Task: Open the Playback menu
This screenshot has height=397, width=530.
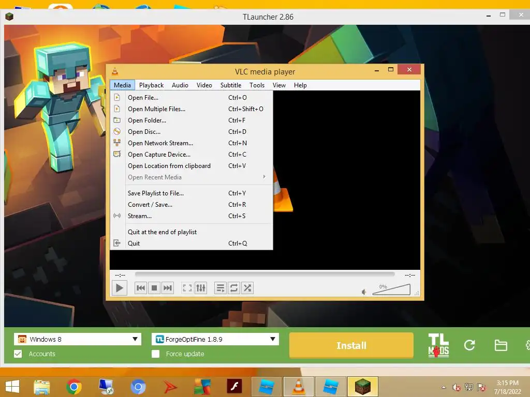Action: pos(151,85)
